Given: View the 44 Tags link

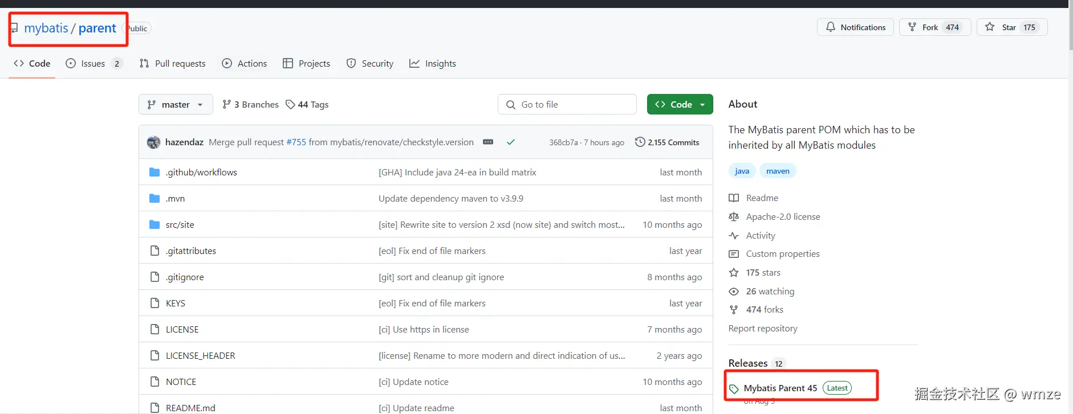Looking at the screenshot, I should coord(307,104).
